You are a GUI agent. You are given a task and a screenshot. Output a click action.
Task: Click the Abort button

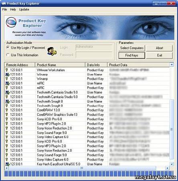pos(160,48)
